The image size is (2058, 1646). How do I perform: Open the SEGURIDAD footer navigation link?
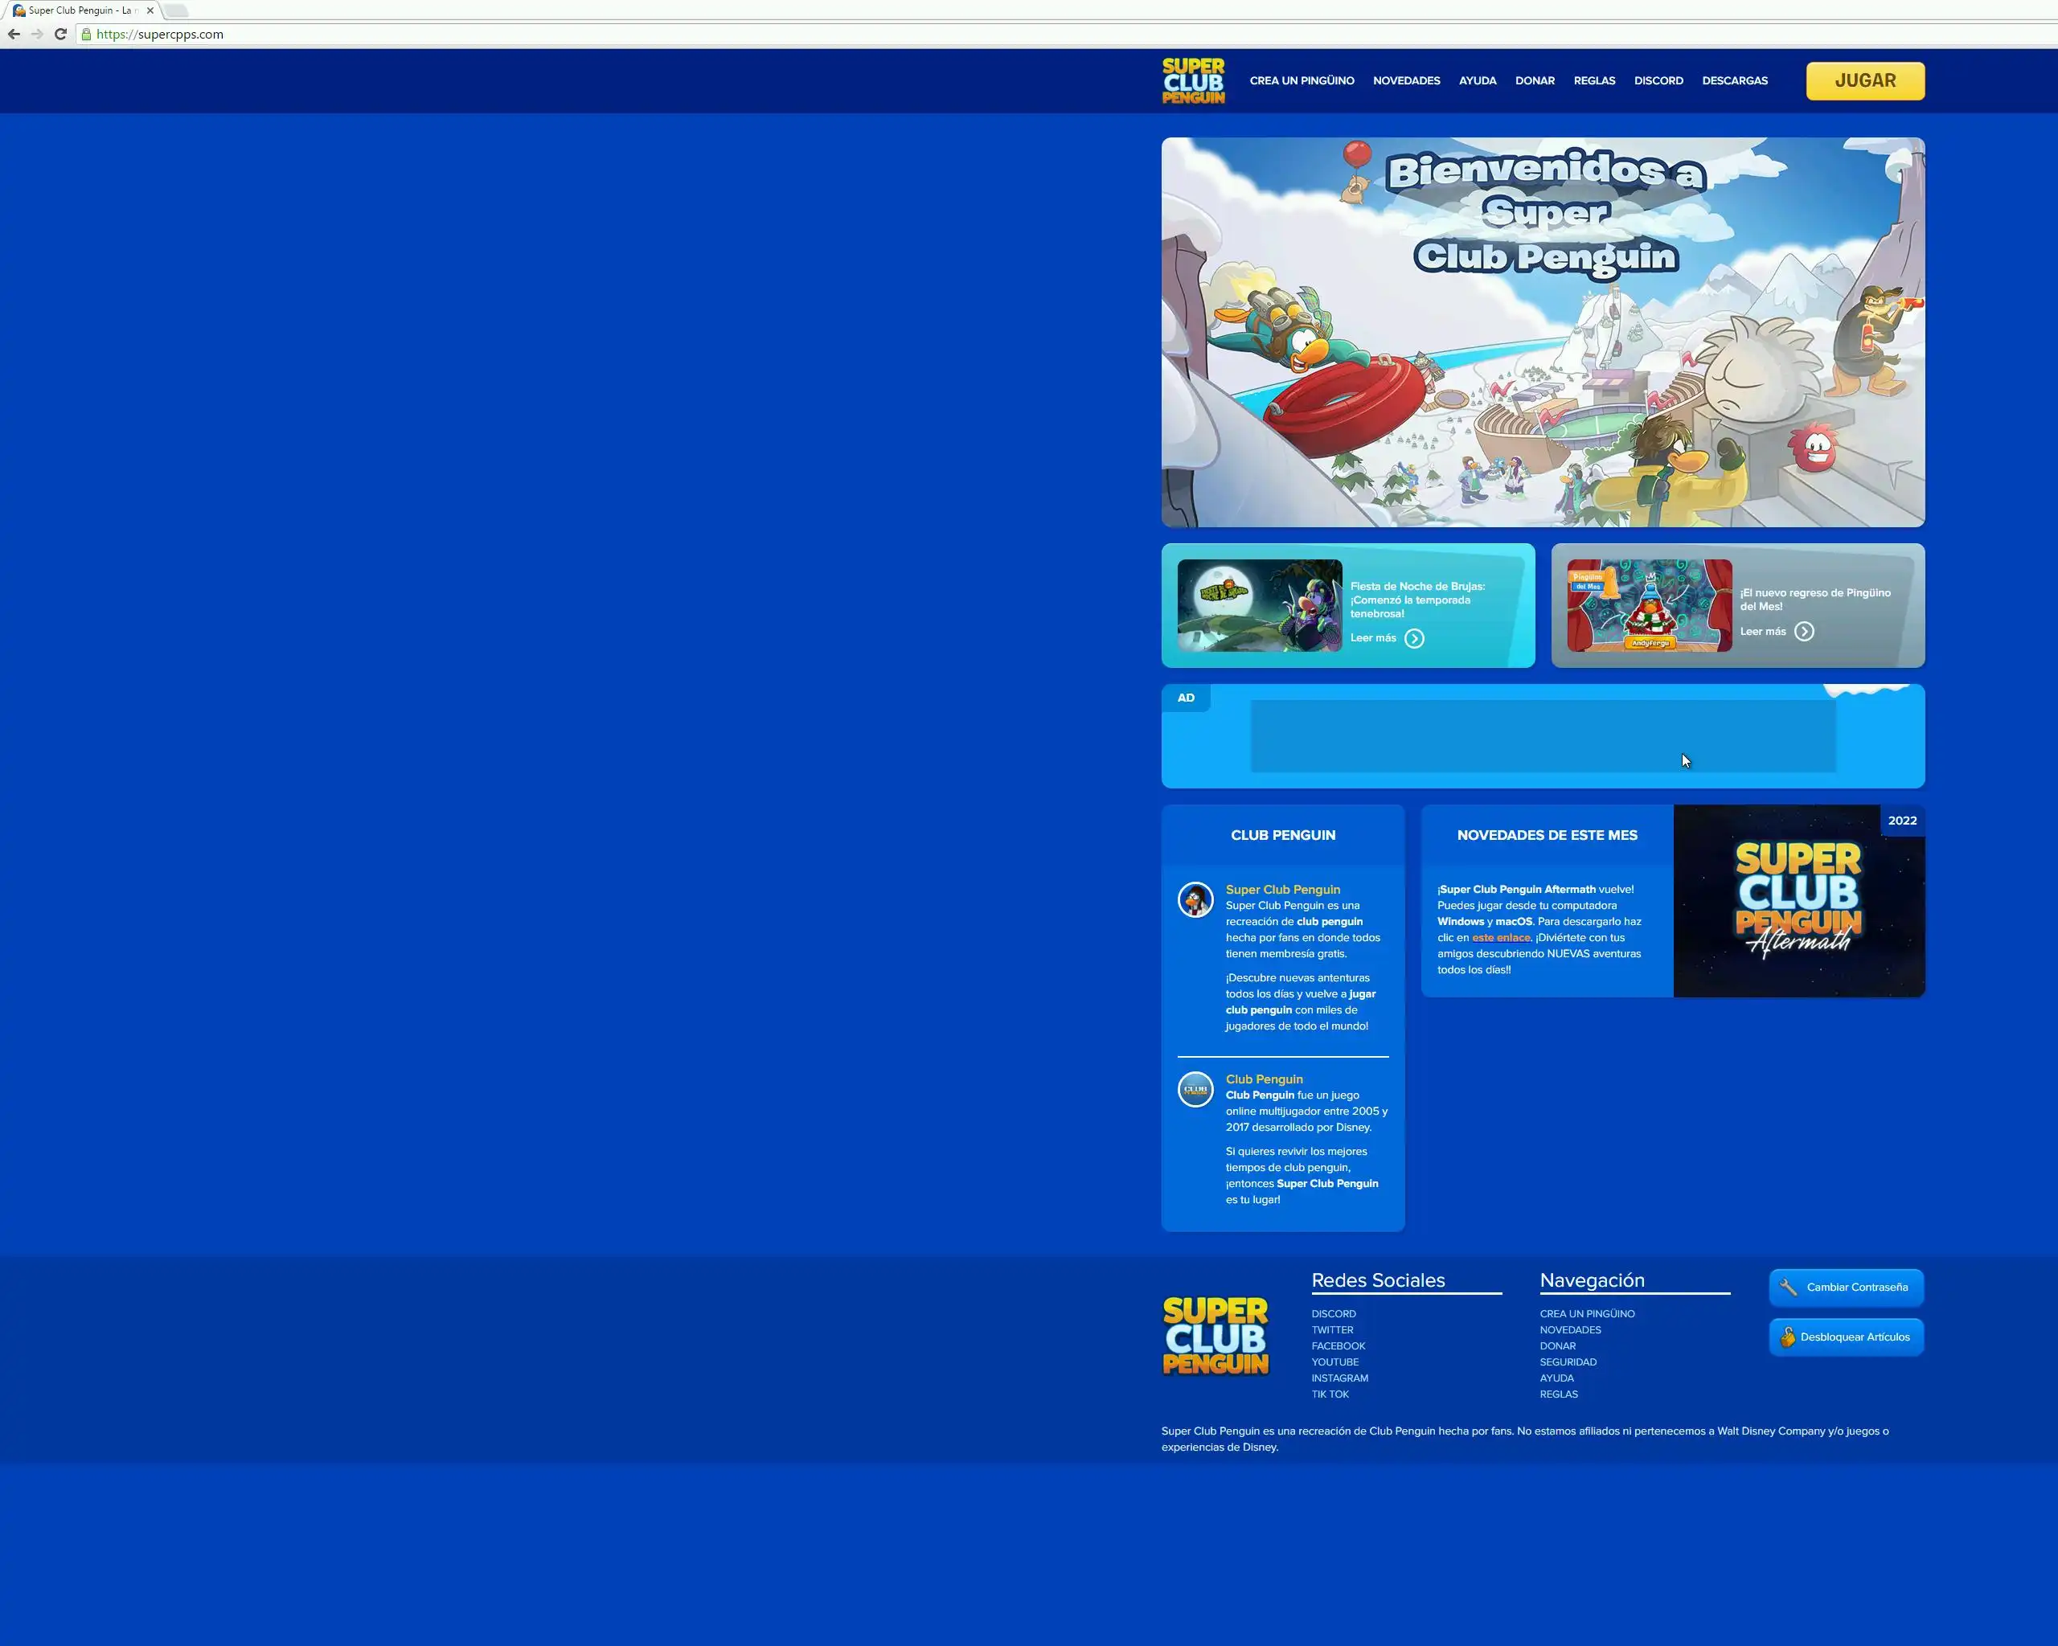pos(1568,1361)
